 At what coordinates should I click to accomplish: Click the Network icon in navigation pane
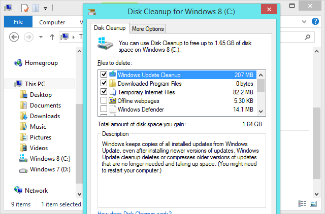(18, 190)
